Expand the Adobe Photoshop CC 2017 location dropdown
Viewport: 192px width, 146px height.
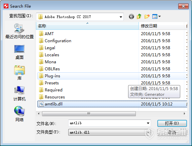pyautogui.click(x=121, y=17)
